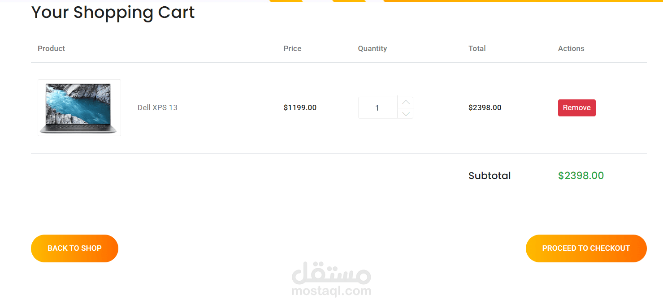This screenshot has width=663, height=304.
Task: Click the $2398.00 row total in black
Action: click(x=485, y=108)
